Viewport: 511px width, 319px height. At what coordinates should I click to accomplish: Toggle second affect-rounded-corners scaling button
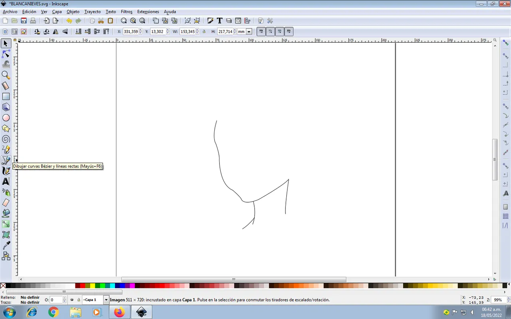pyautogui.click(x=270, y=32)
